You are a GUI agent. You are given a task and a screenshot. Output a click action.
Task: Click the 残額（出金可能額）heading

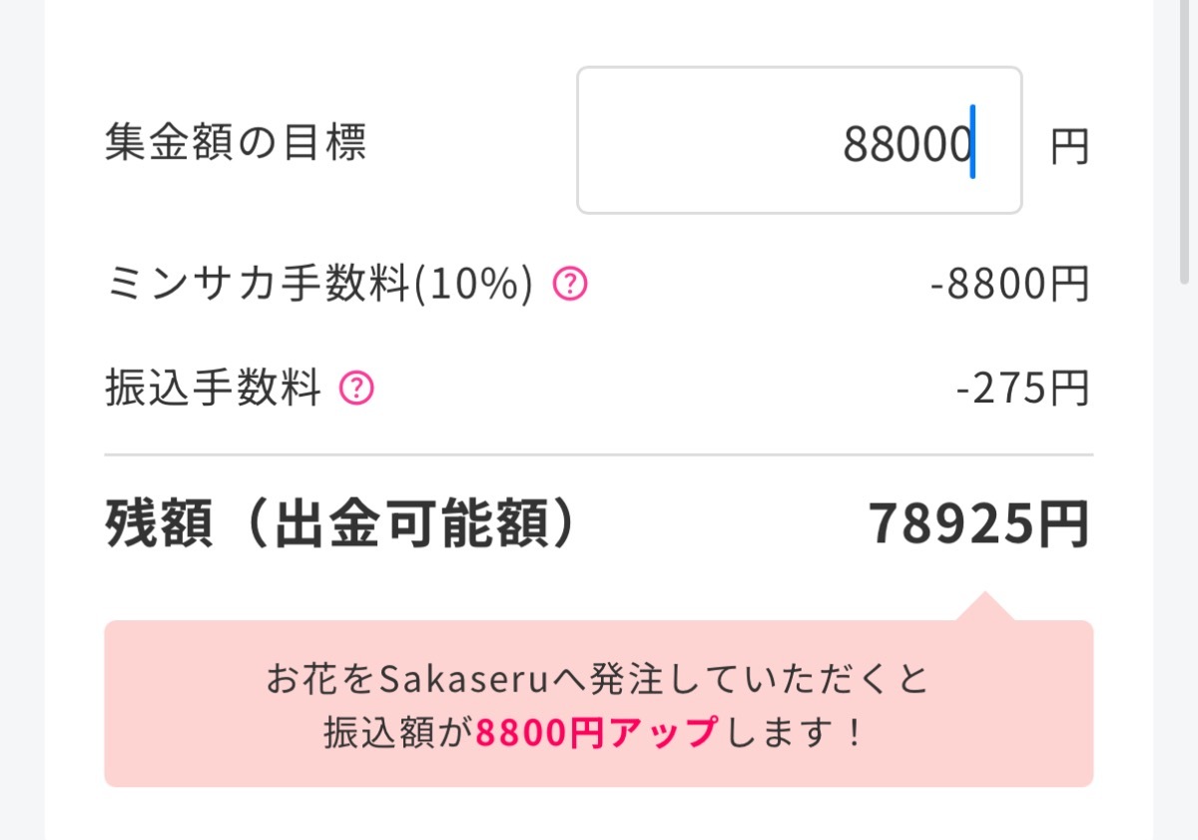click(x=341, y=524)
